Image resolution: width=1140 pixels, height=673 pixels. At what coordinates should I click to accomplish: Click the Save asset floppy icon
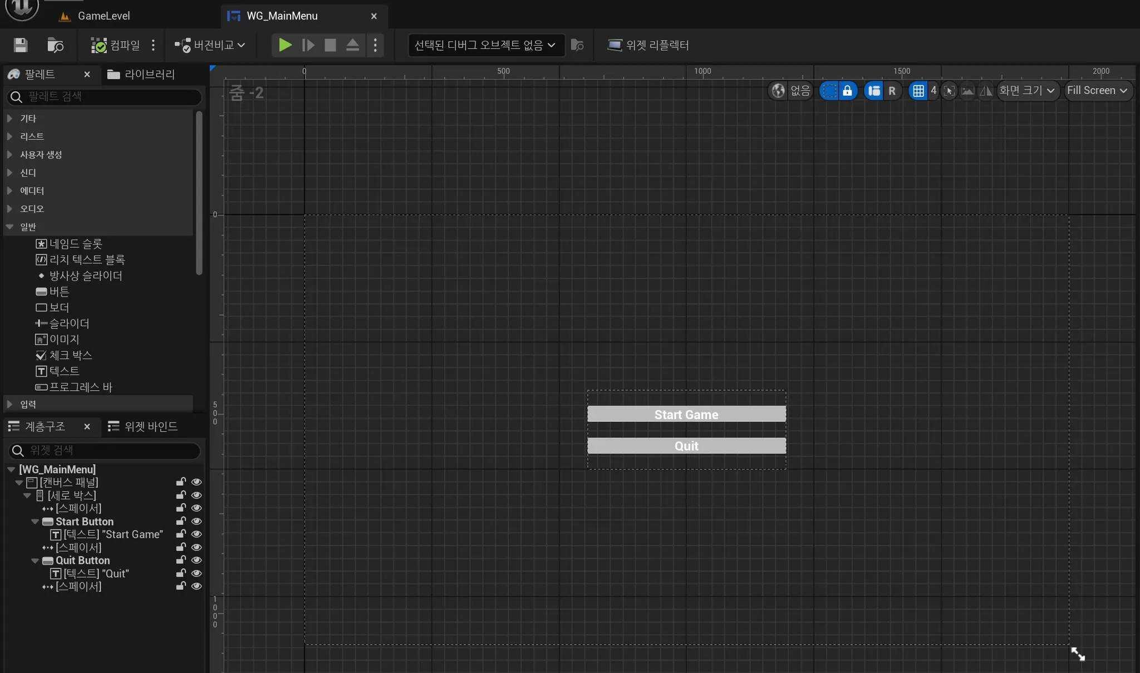point(21,45)
